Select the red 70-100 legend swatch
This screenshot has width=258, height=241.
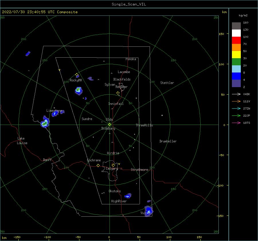(236, 40)
